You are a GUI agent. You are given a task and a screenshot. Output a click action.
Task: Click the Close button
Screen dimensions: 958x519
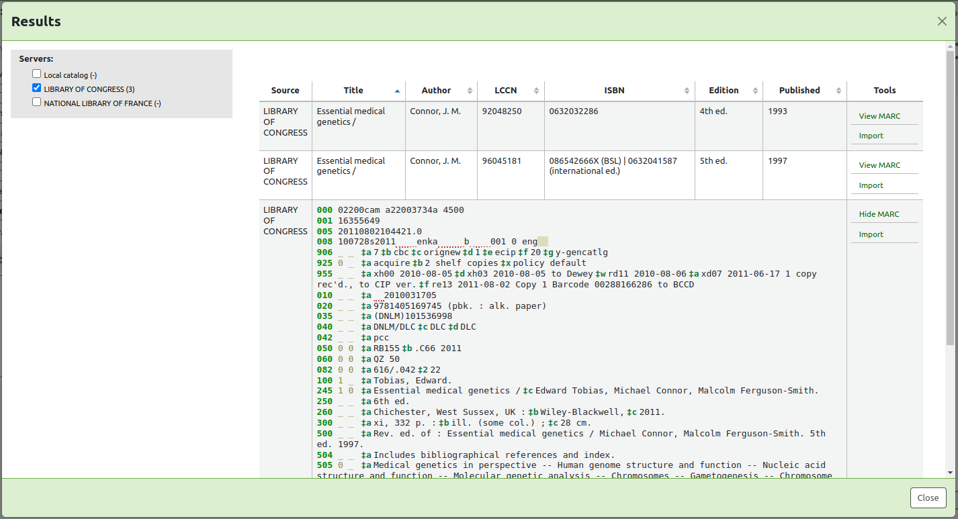[x=928, y=498]
